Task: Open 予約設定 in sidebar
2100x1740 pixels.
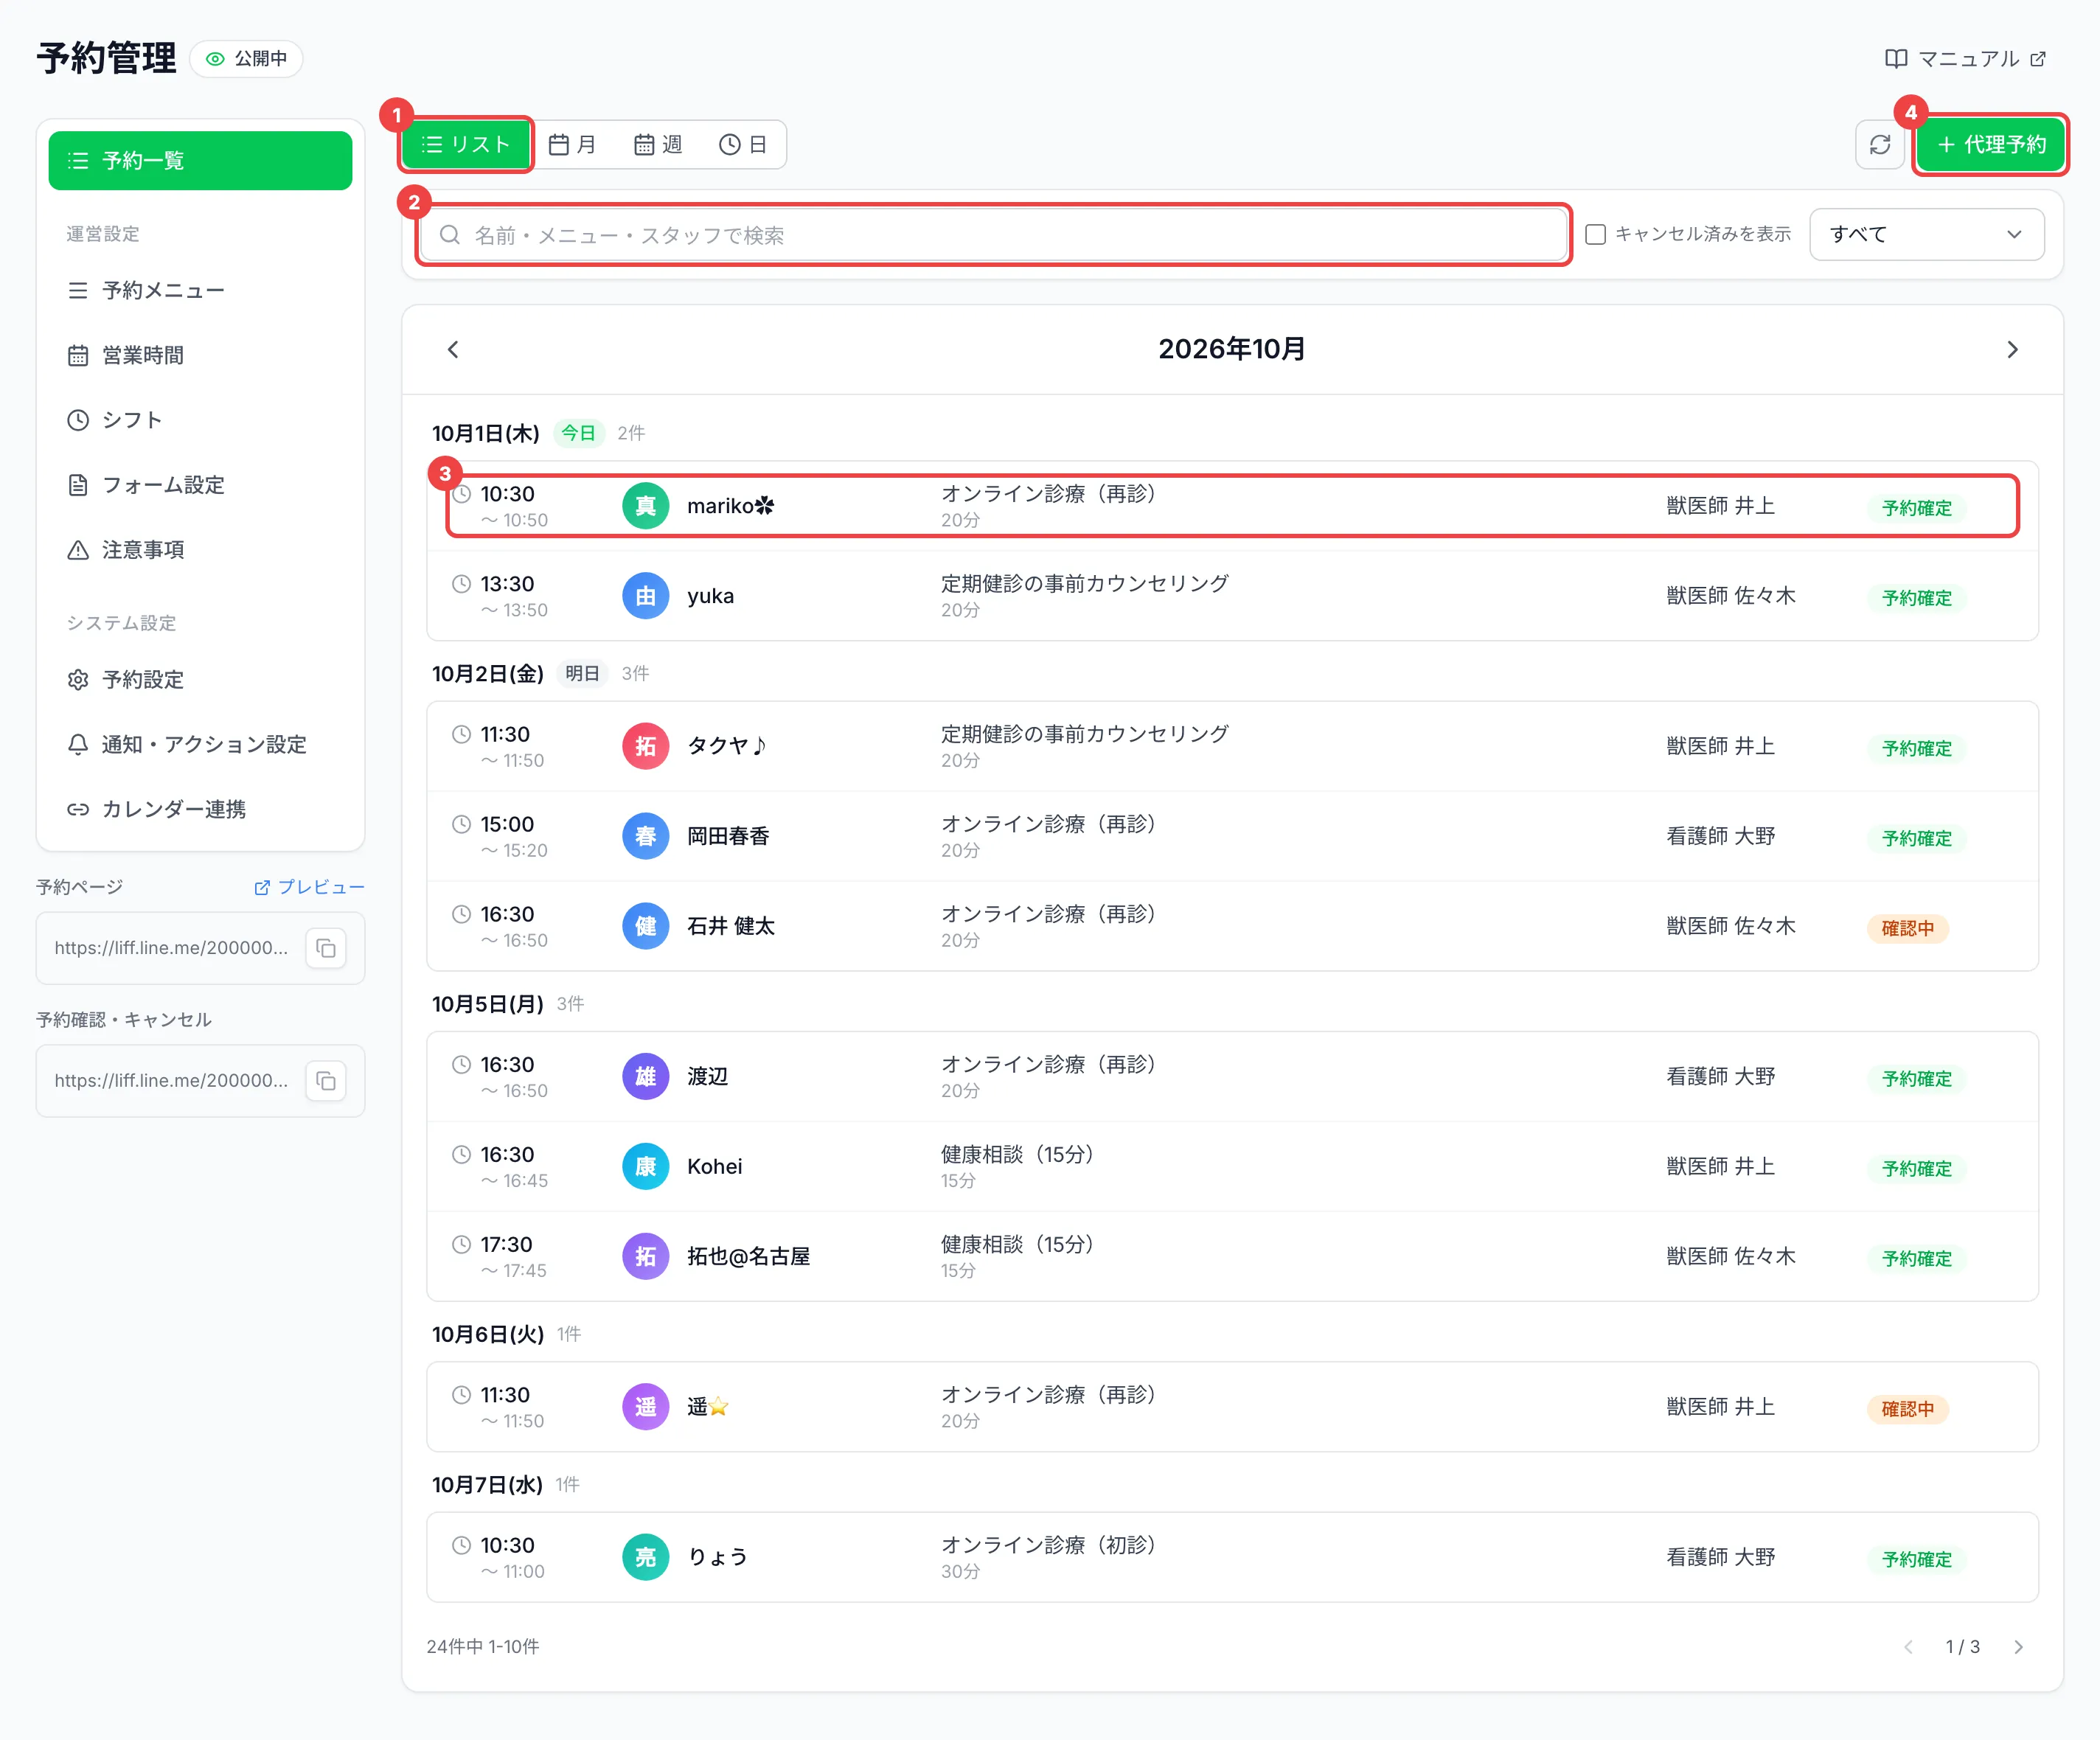Action: point(200,680)
